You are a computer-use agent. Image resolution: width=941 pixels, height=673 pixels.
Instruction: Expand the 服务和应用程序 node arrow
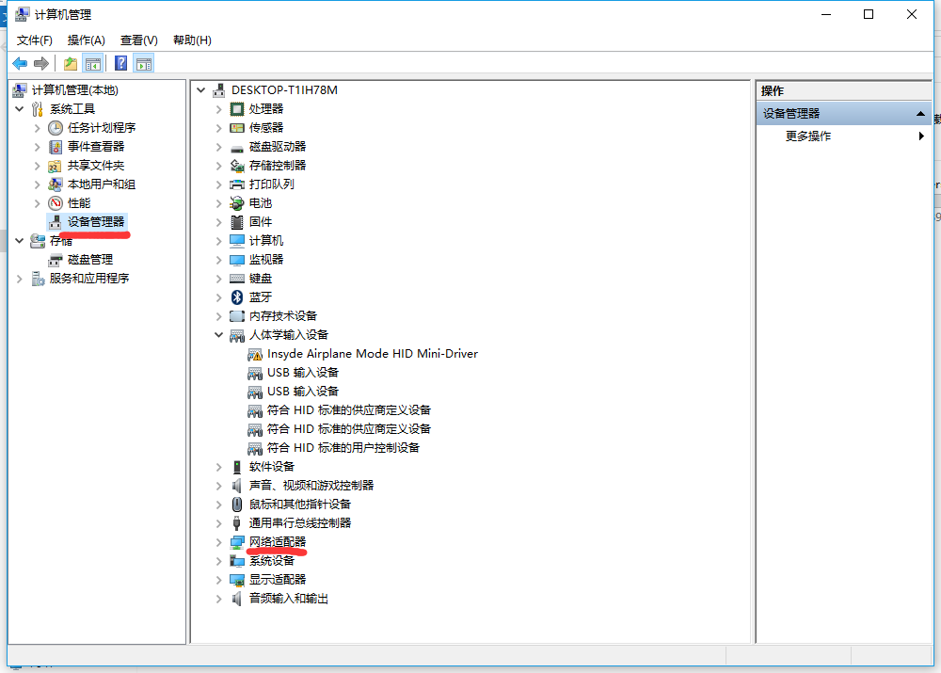(19, 279)
